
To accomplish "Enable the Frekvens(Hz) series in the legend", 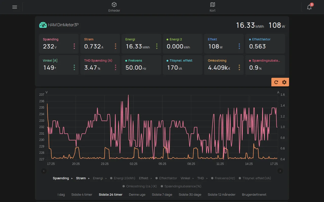I will pyautogui.click(x=223, y=178).
